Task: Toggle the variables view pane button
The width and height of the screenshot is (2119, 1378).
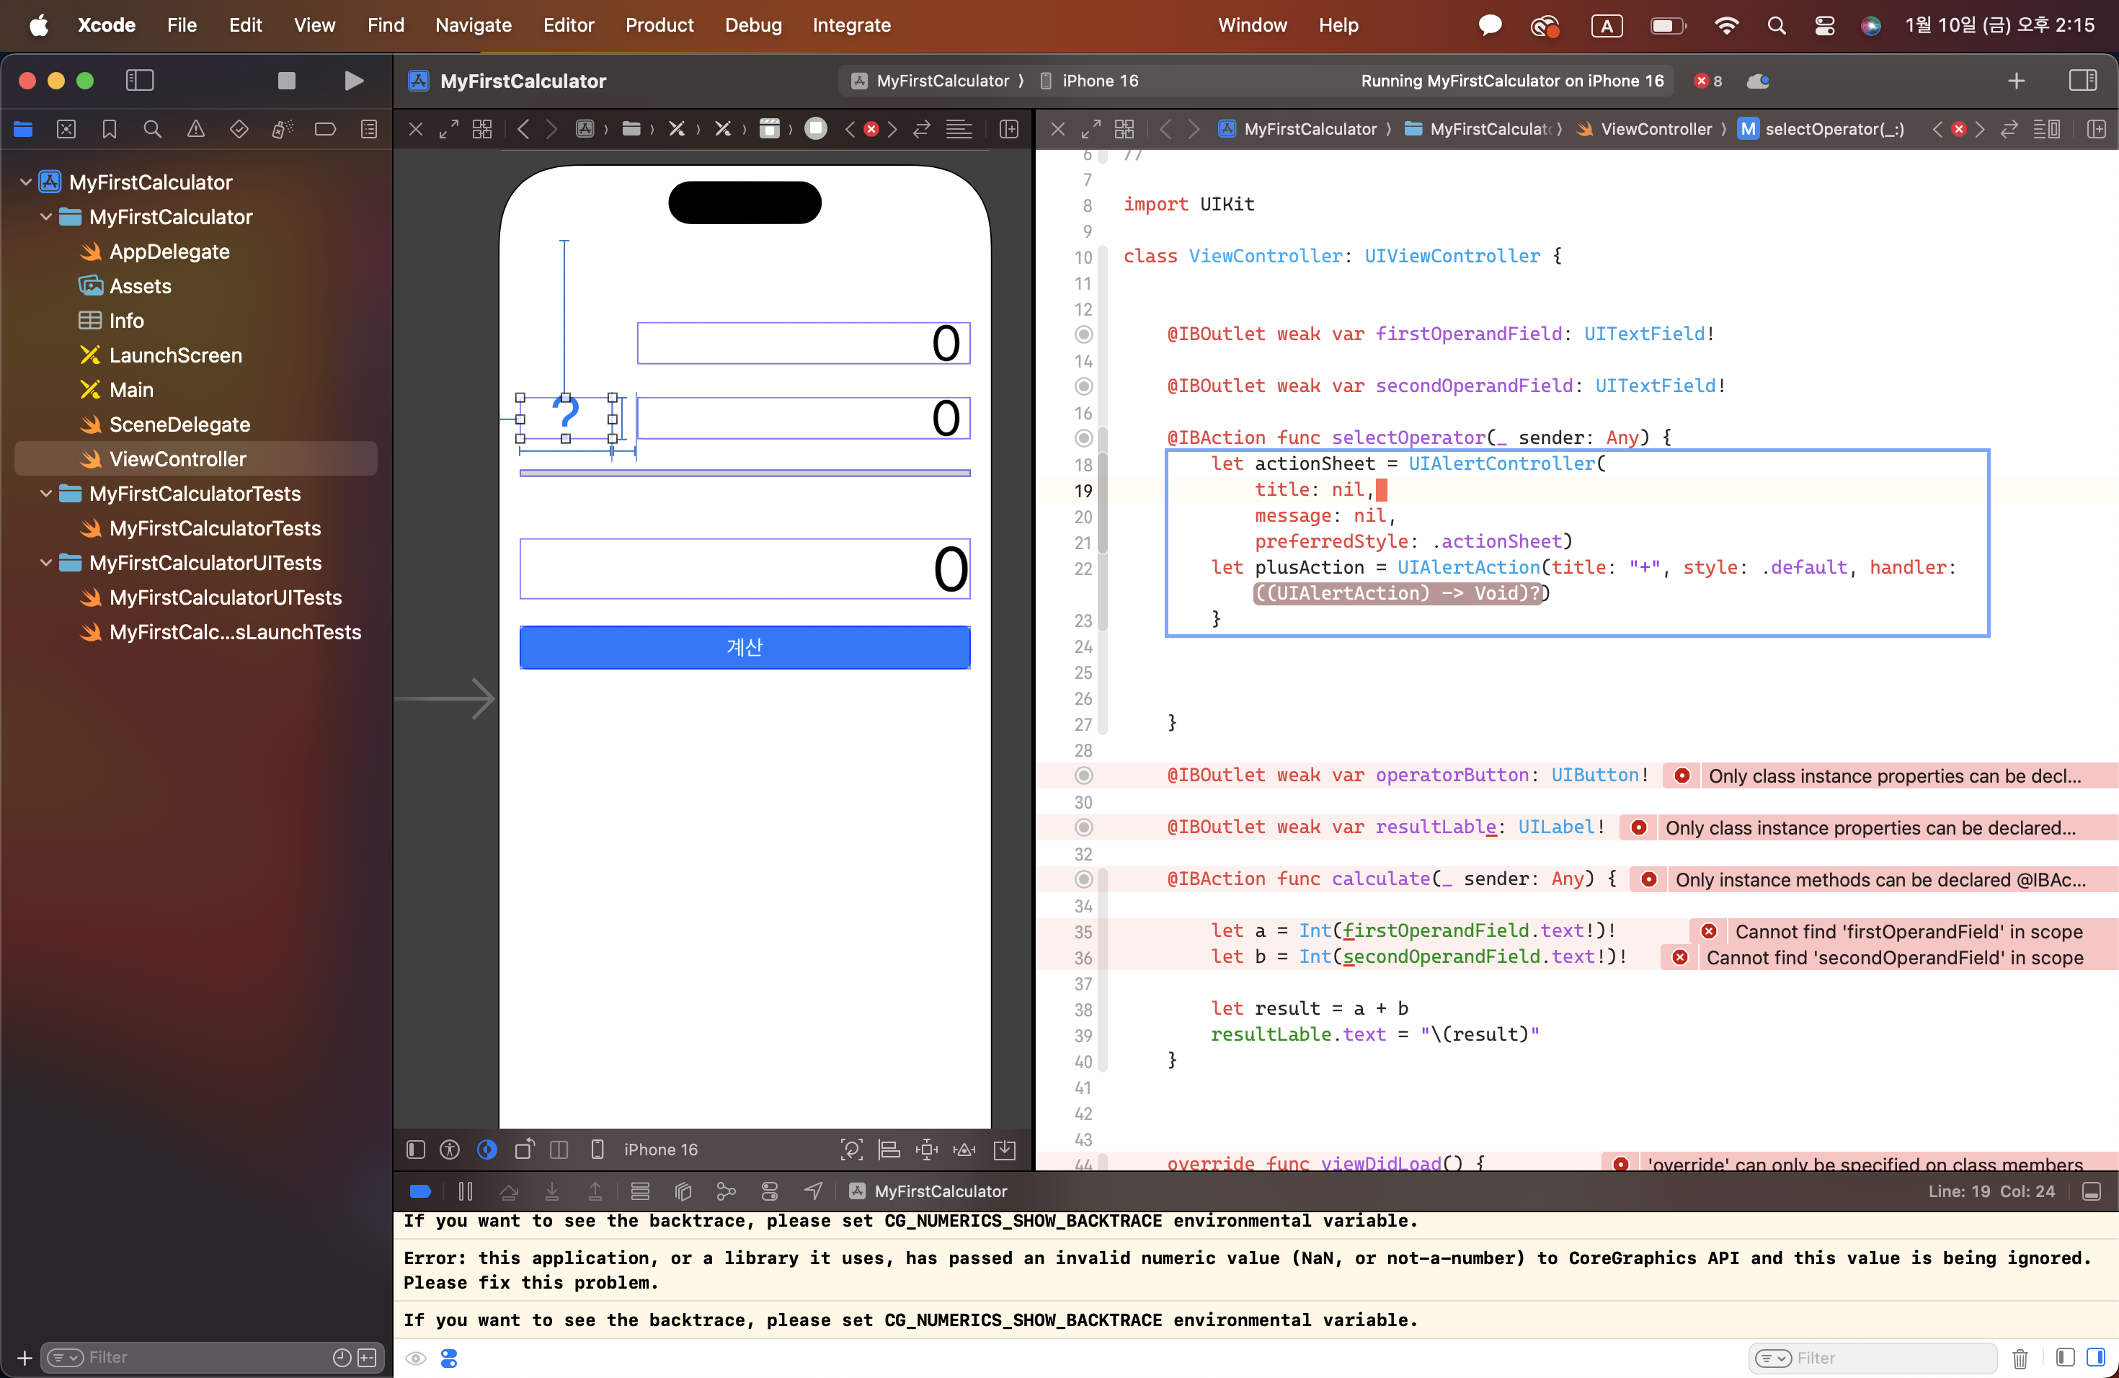Action: [2065, 1358]
